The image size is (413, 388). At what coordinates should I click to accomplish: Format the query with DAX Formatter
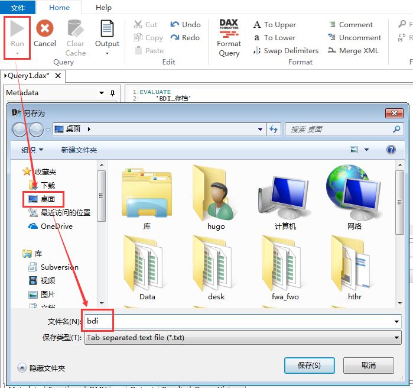[x=229, y=38]
